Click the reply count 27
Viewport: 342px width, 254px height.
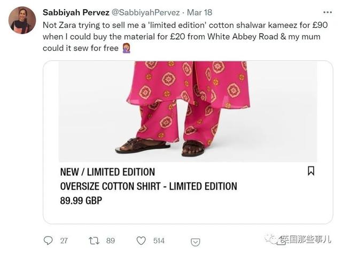click(x=64, y=241)
